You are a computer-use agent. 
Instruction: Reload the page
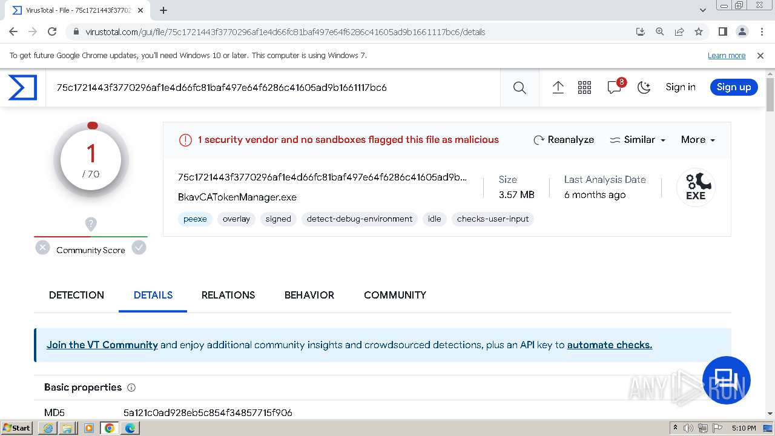52,32
